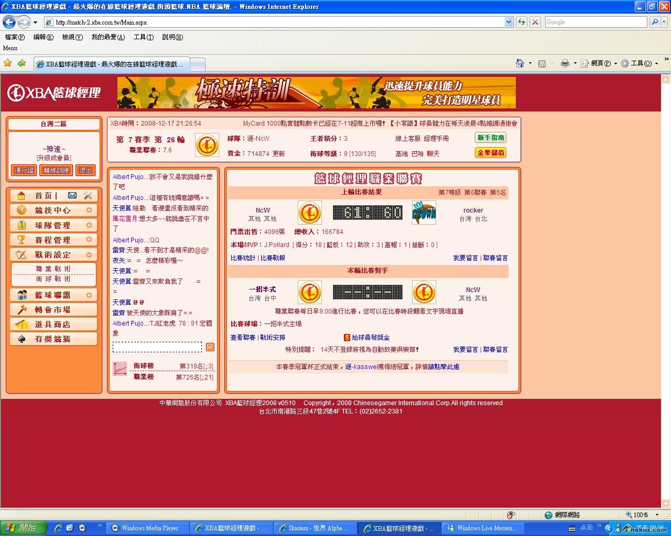Expand the 球隊管理 sidebar section
The height and width of the screenshot is (536, 671).
coord(89,225)
